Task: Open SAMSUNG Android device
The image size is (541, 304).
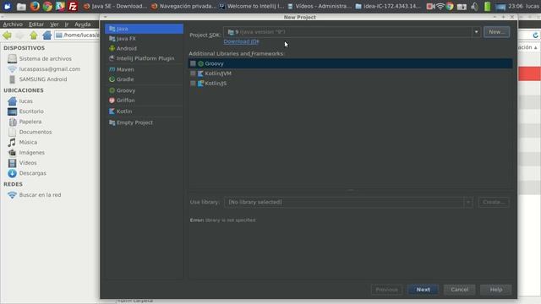Action: [x=43, y=79]
